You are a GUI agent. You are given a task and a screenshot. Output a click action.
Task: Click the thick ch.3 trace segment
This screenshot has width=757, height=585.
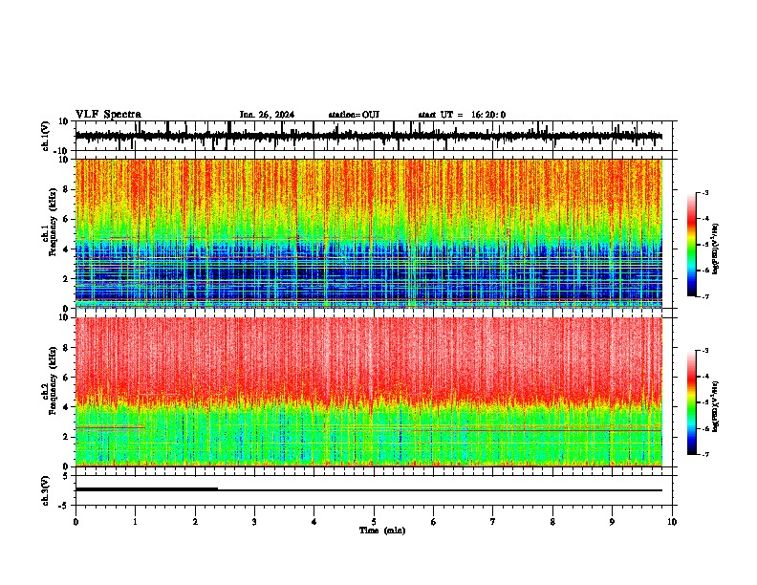coord(146,489)
